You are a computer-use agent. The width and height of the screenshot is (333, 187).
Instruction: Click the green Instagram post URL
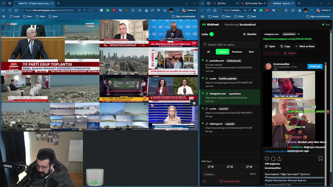287,39
